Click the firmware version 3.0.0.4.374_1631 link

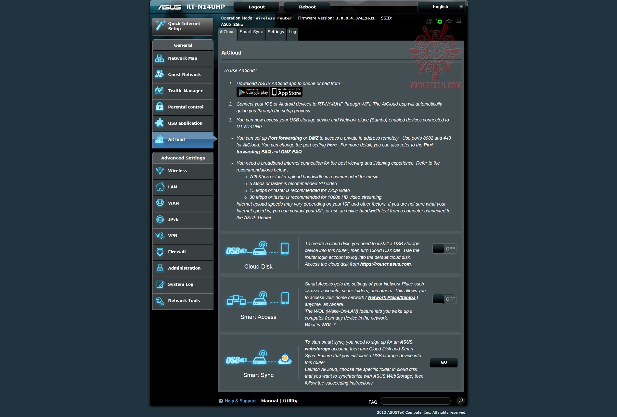[355, 18]
